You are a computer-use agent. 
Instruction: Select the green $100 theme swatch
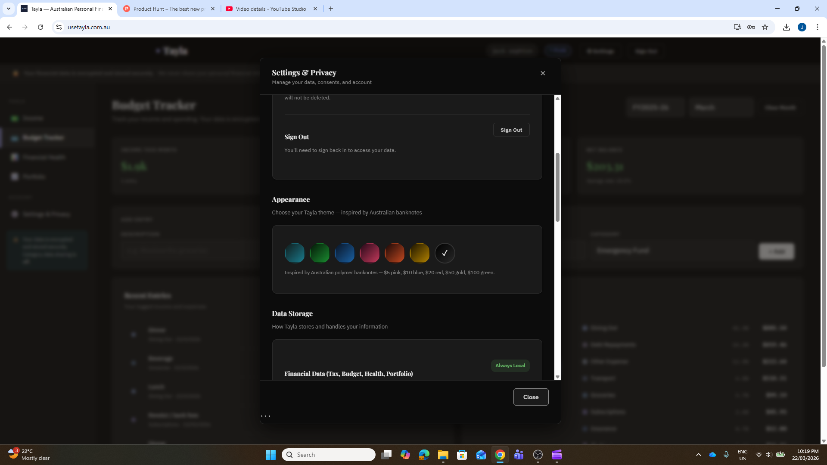coord(320,253)
